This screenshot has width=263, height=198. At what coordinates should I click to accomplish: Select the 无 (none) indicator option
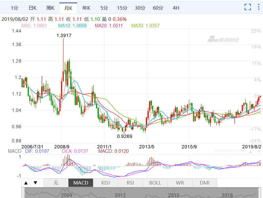click(x=56, y=183)
